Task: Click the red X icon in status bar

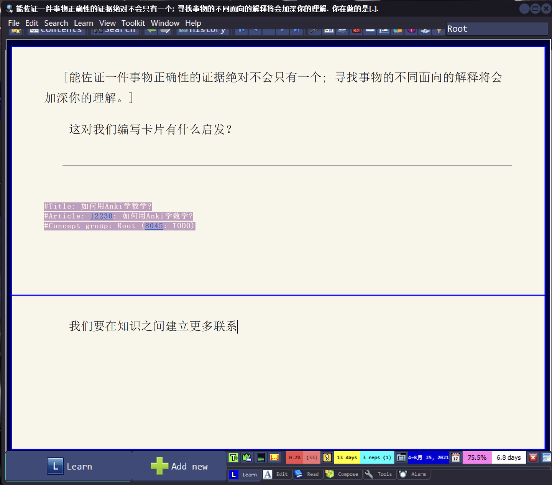Action: click(533, 457)
